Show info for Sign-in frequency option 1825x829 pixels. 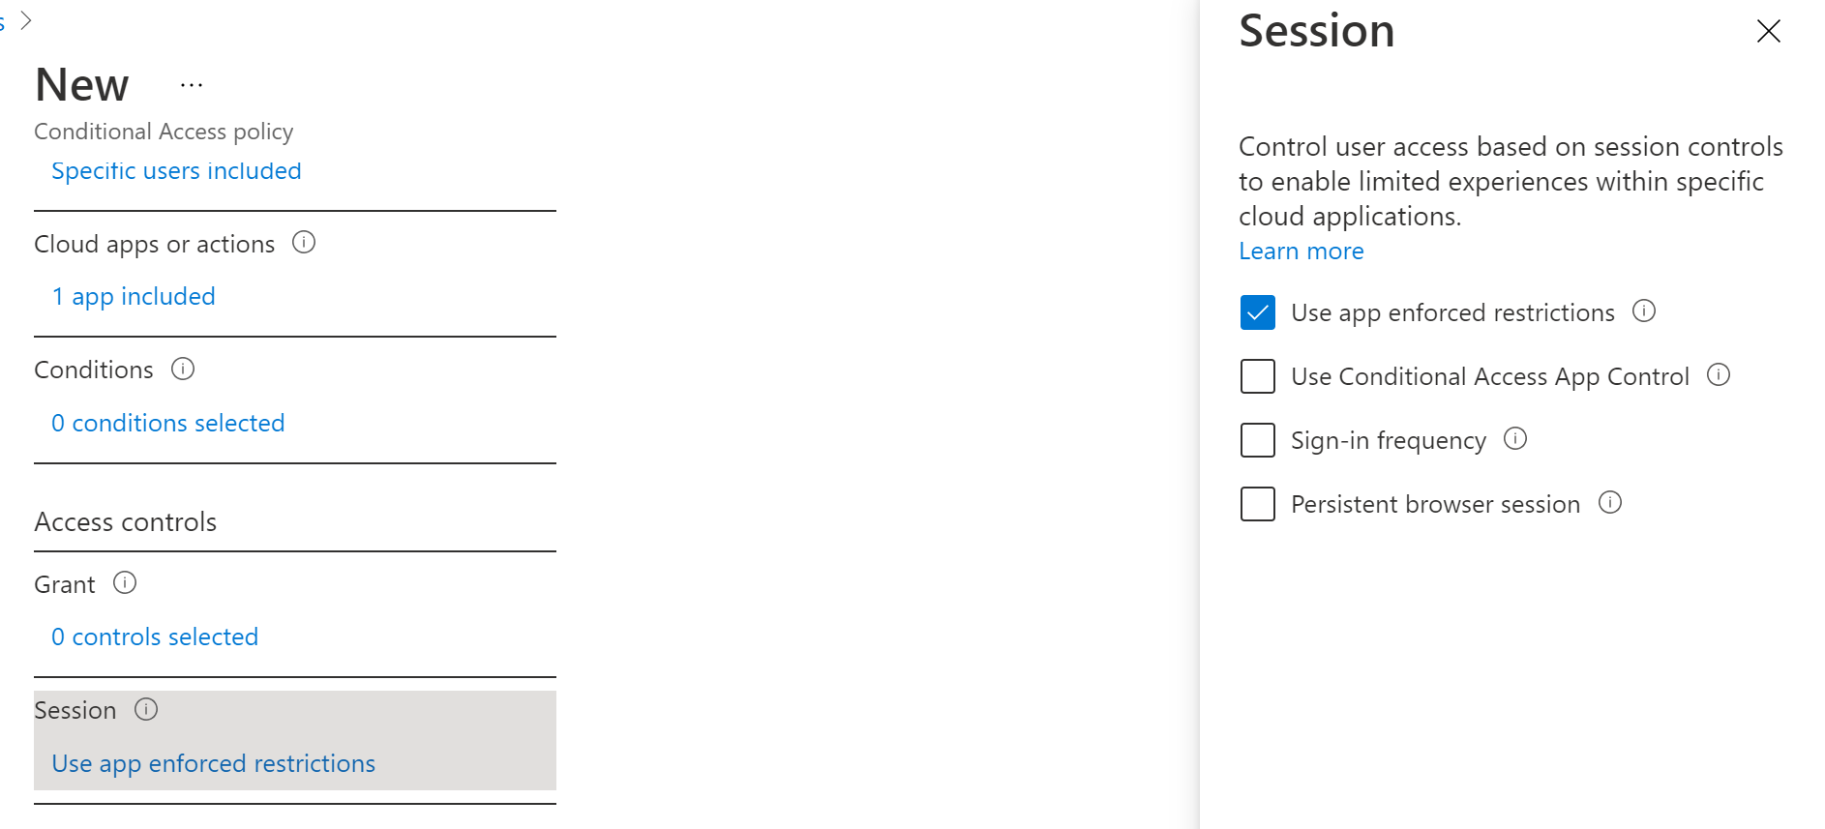[1515, 438]
